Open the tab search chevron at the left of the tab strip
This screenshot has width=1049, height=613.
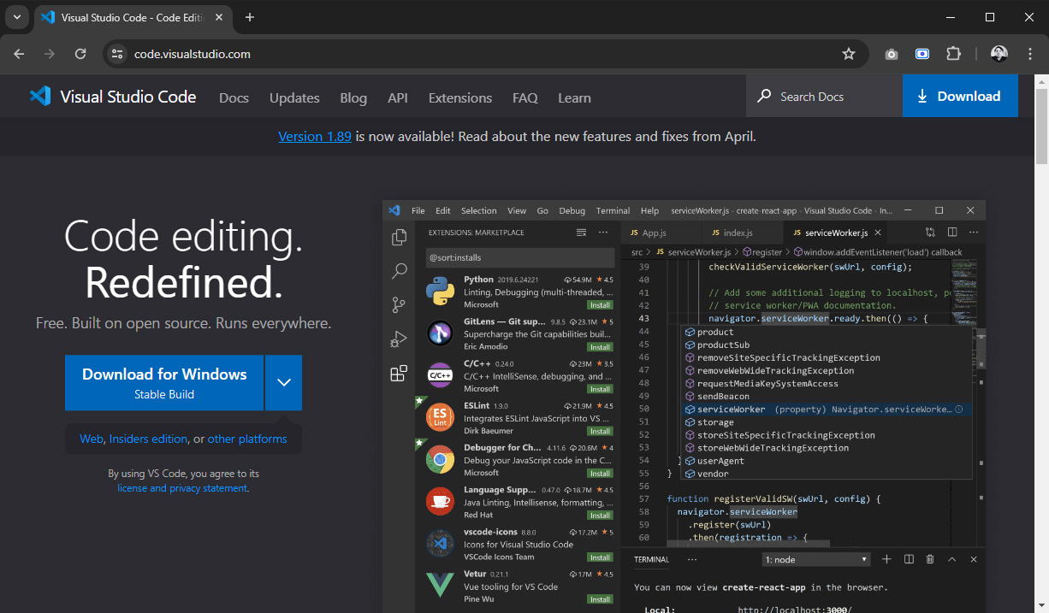17,17
